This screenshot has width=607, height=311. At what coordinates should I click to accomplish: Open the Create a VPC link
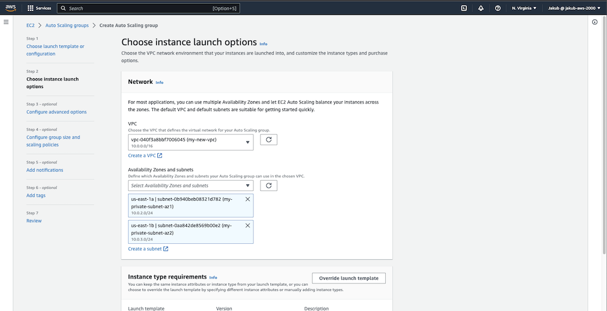click(145, 156)
